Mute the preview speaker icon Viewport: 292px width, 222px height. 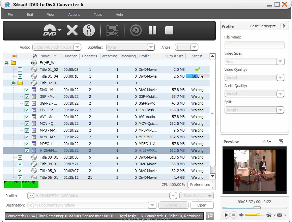pos(241,215)
